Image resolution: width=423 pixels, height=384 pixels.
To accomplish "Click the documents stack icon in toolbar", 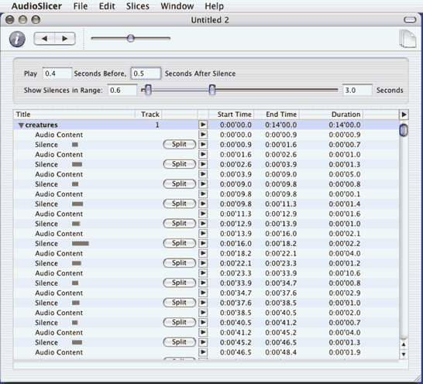I will [x=408, y=39].
